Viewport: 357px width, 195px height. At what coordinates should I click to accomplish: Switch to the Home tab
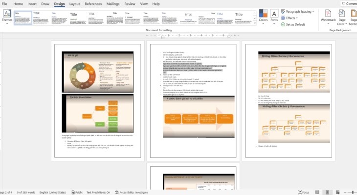tap(18, 4)
